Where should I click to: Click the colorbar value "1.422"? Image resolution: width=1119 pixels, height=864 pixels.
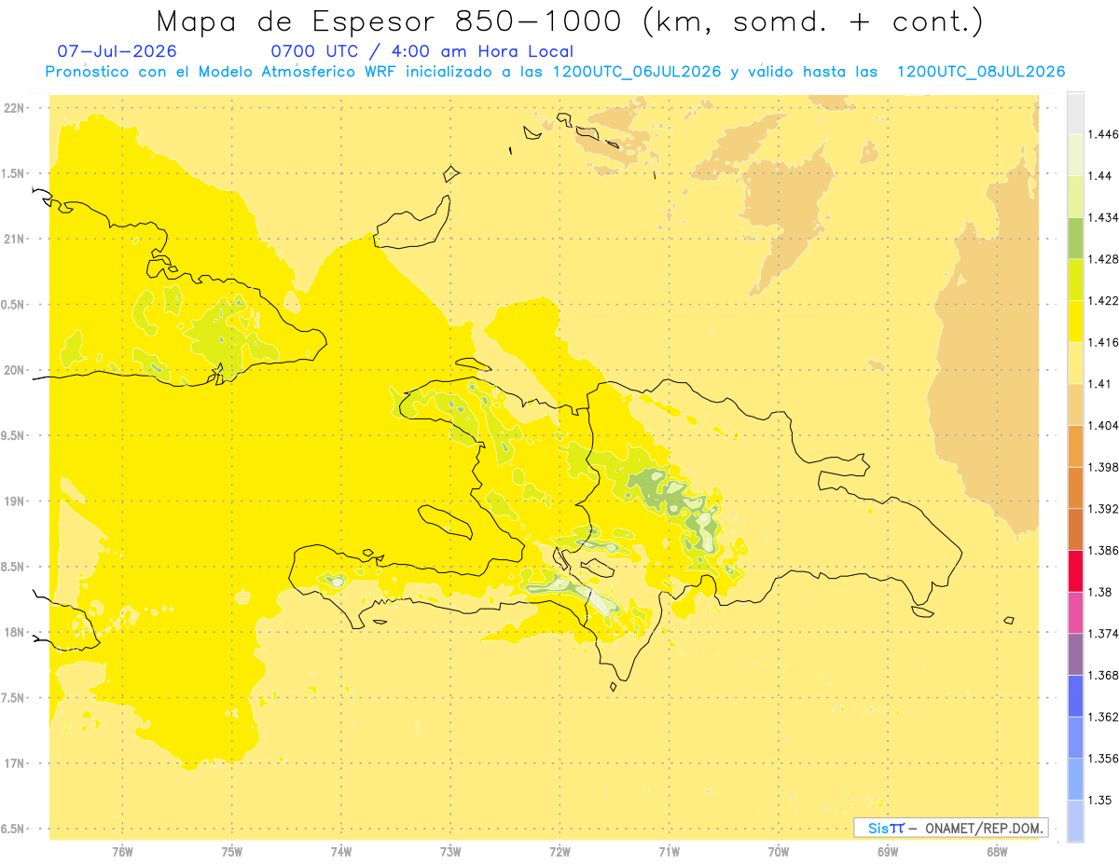1104,300
